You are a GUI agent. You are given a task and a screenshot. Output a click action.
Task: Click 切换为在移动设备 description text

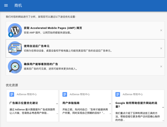click(68, 51)
